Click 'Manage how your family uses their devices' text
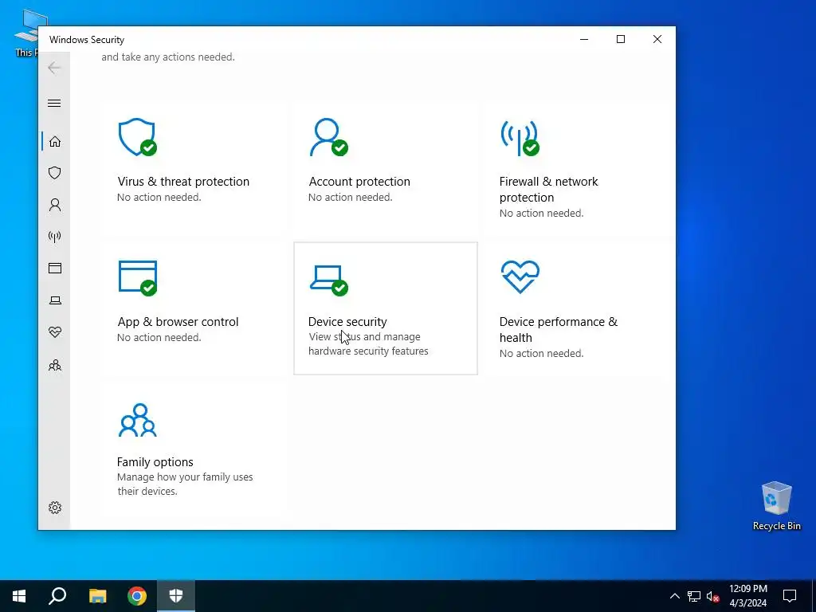 185,484
